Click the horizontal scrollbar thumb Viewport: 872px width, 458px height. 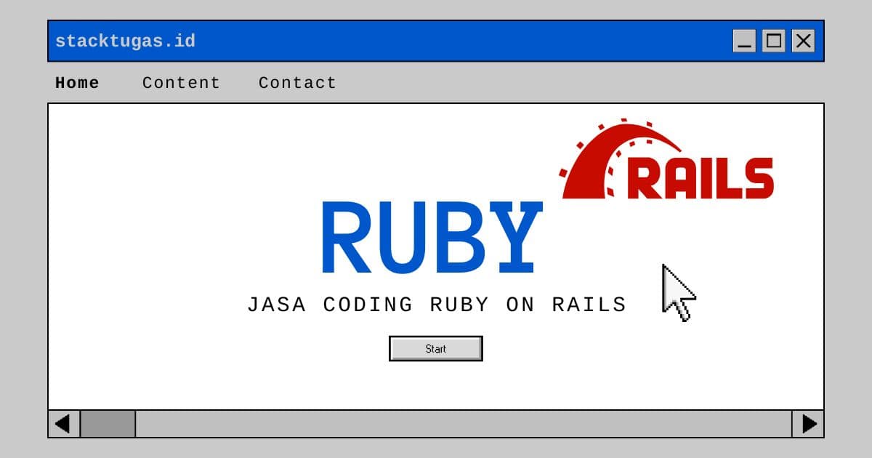click(108, 424)
